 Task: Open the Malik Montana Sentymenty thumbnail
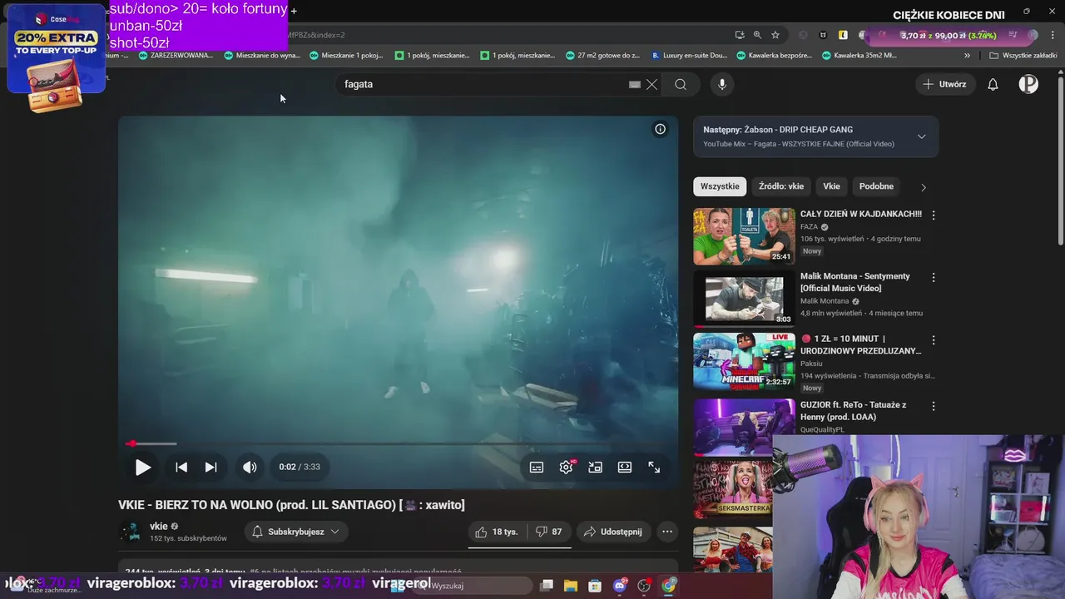[x=744, y=299]
